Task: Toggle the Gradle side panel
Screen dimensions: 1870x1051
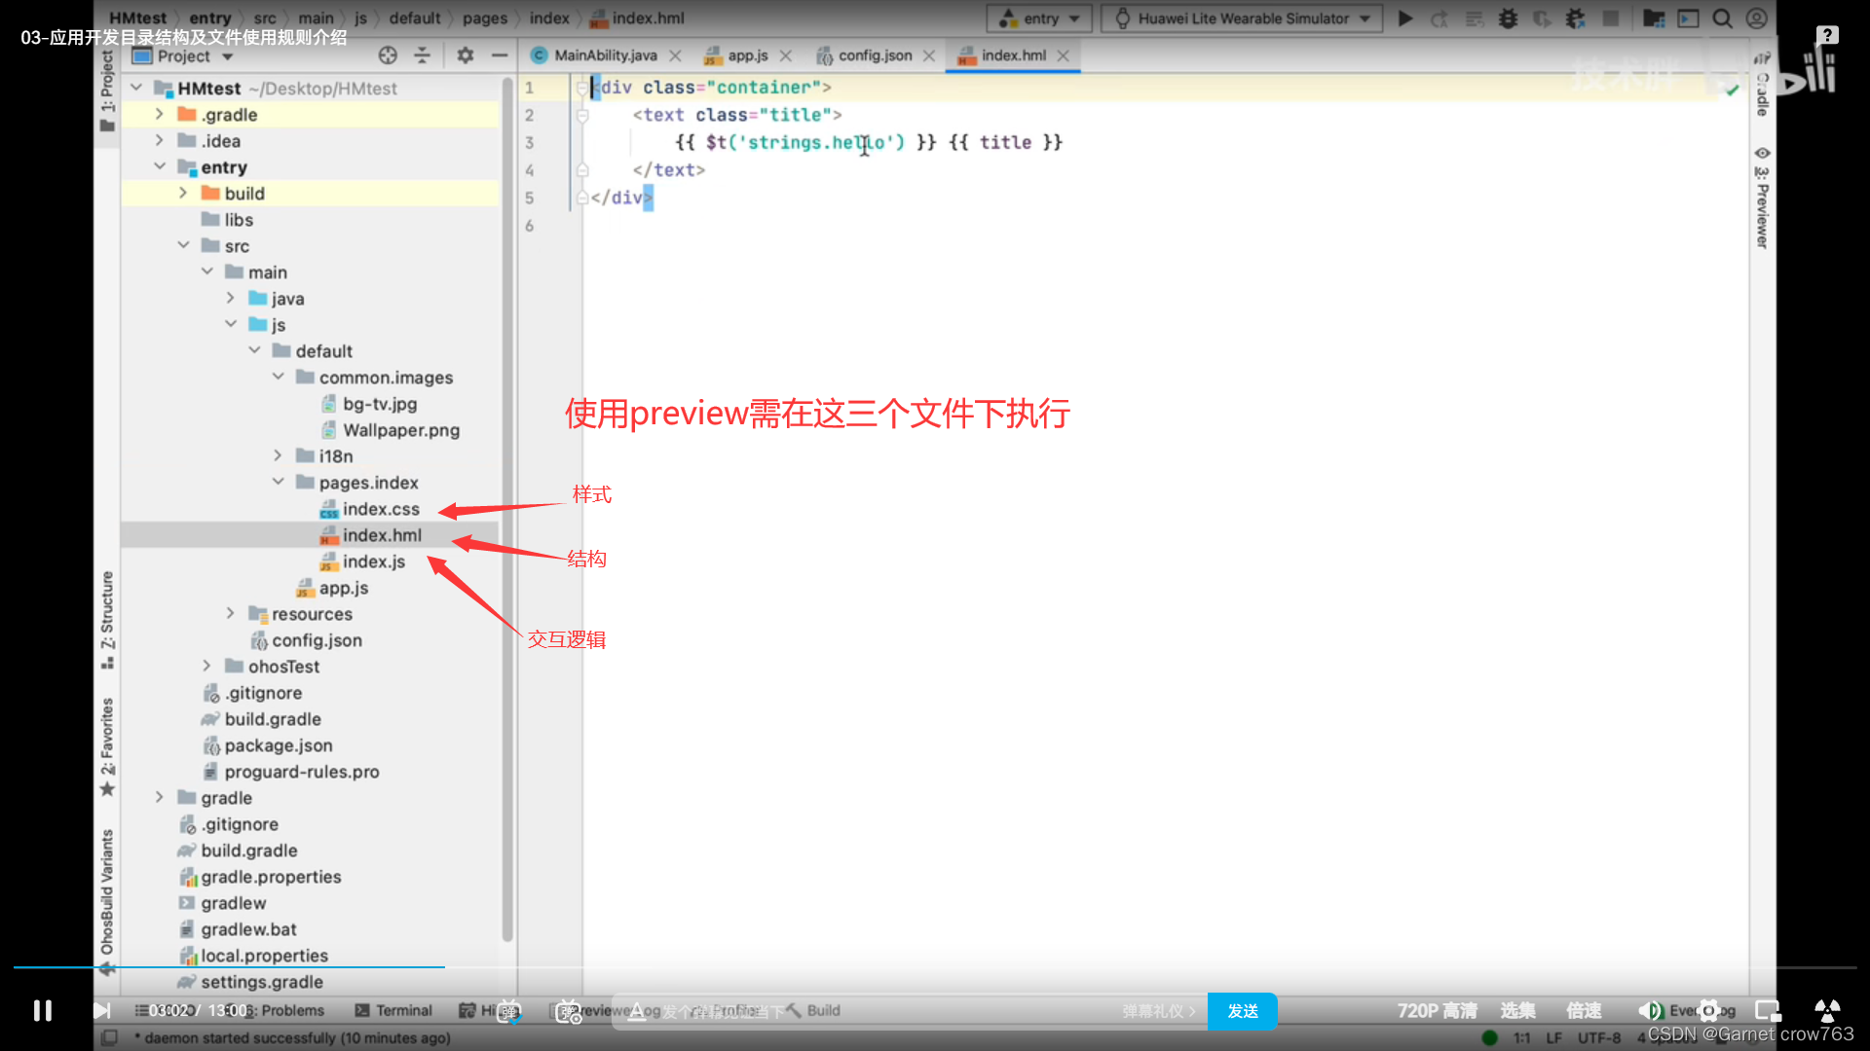Action: 1762,84
